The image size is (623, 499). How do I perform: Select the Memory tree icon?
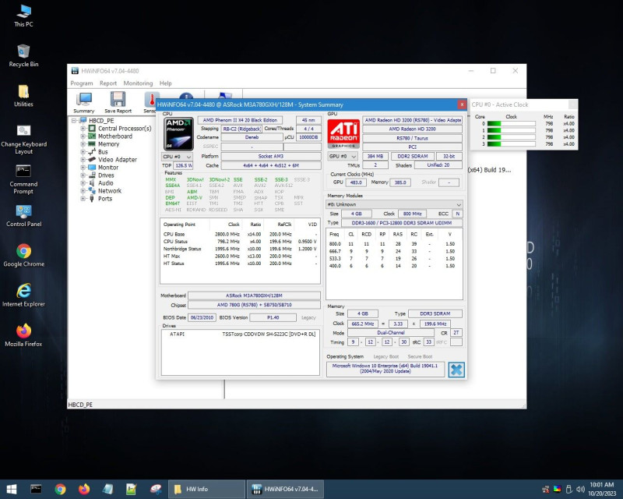pyautogui.click(x=92, y=143)
